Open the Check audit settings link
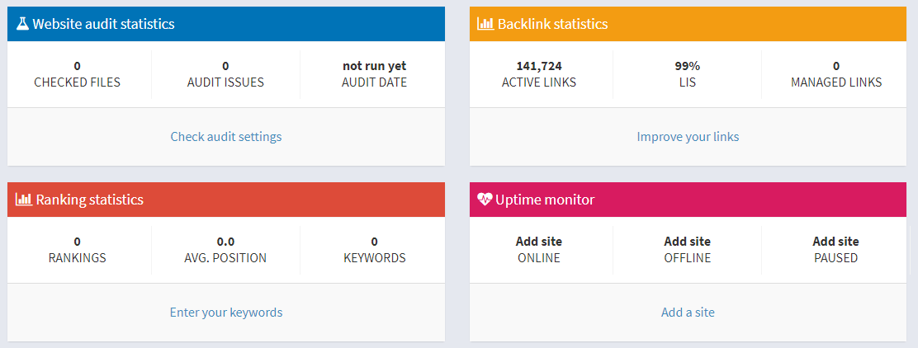 [226, 137]
